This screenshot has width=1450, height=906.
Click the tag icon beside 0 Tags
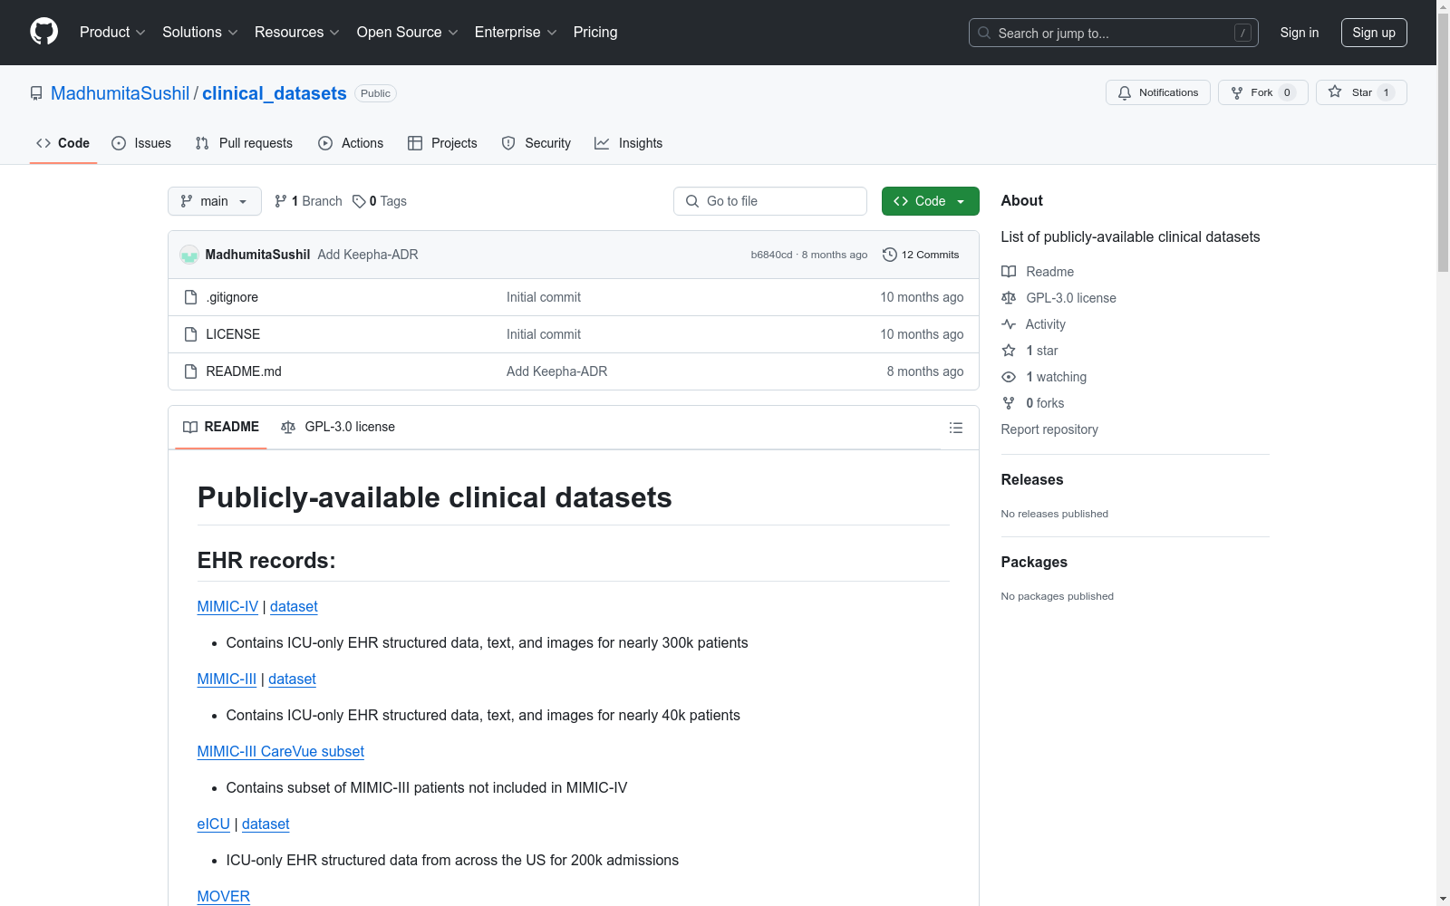coord(359,201)
